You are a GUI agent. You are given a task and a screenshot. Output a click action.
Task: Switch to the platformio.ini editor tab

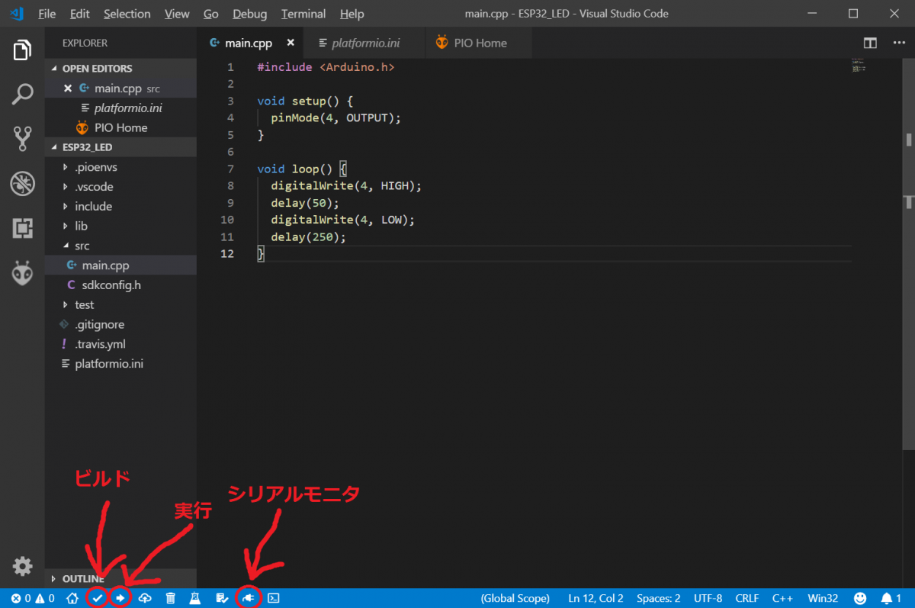(364, 43)
